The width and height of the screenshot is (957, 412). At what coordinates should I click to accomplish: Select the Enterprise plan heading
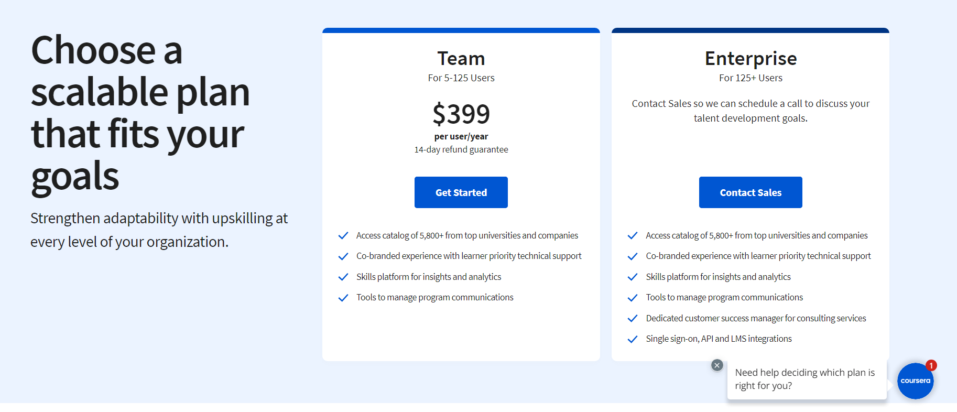point(750,58)
